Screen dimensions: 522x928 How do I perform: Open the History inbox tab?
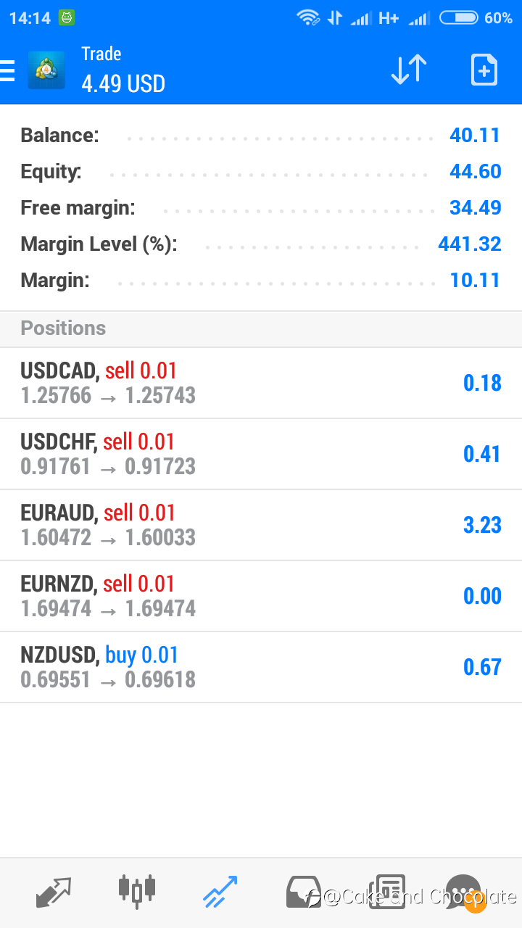303,892
